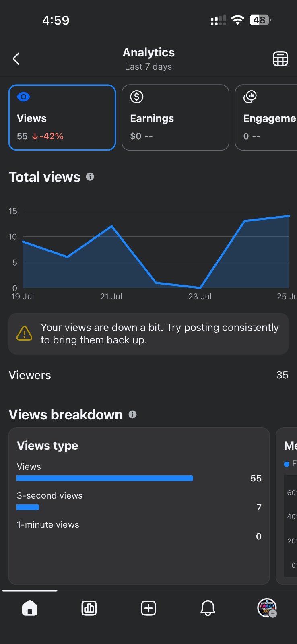Tap the plus create icon
The height and width of the screenshot is (644, 297).
pyautogui.click(x=148, y=608)
